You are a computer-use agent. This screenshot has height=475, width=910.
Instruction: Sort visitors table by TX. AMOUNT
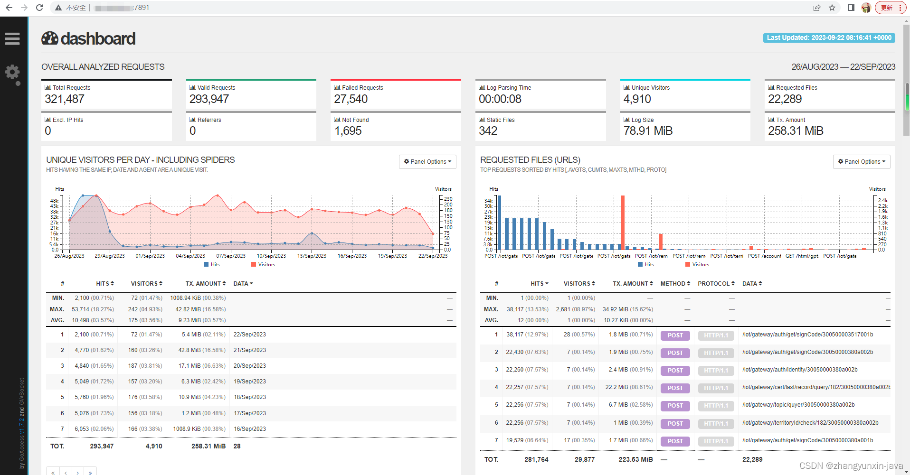tap(206, 284)
